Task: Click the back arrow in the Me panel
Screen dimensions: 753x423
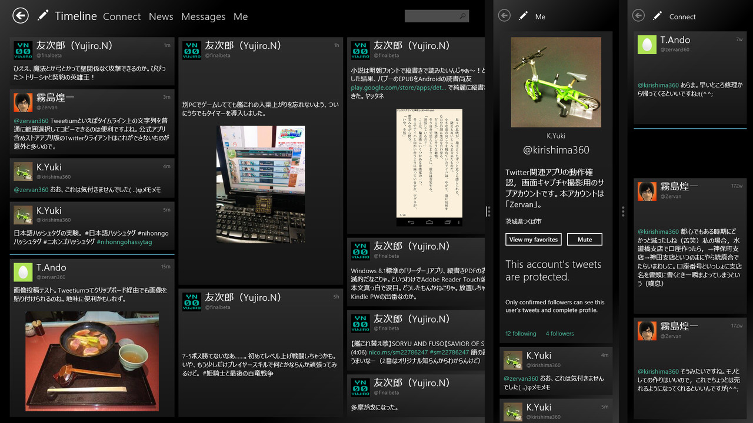Action: click(504, 16)
